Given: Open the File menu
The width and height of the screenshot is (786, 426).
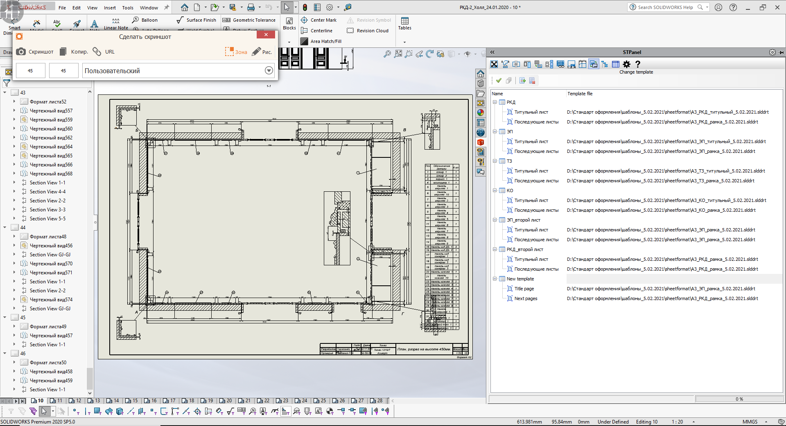Looking at the screenshot, I should point(62,8).
